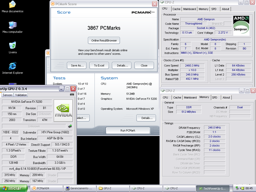The height and width of the screenshot is (192, 256).
Task: Click the Iniciar start button
Action: [13, 188]
